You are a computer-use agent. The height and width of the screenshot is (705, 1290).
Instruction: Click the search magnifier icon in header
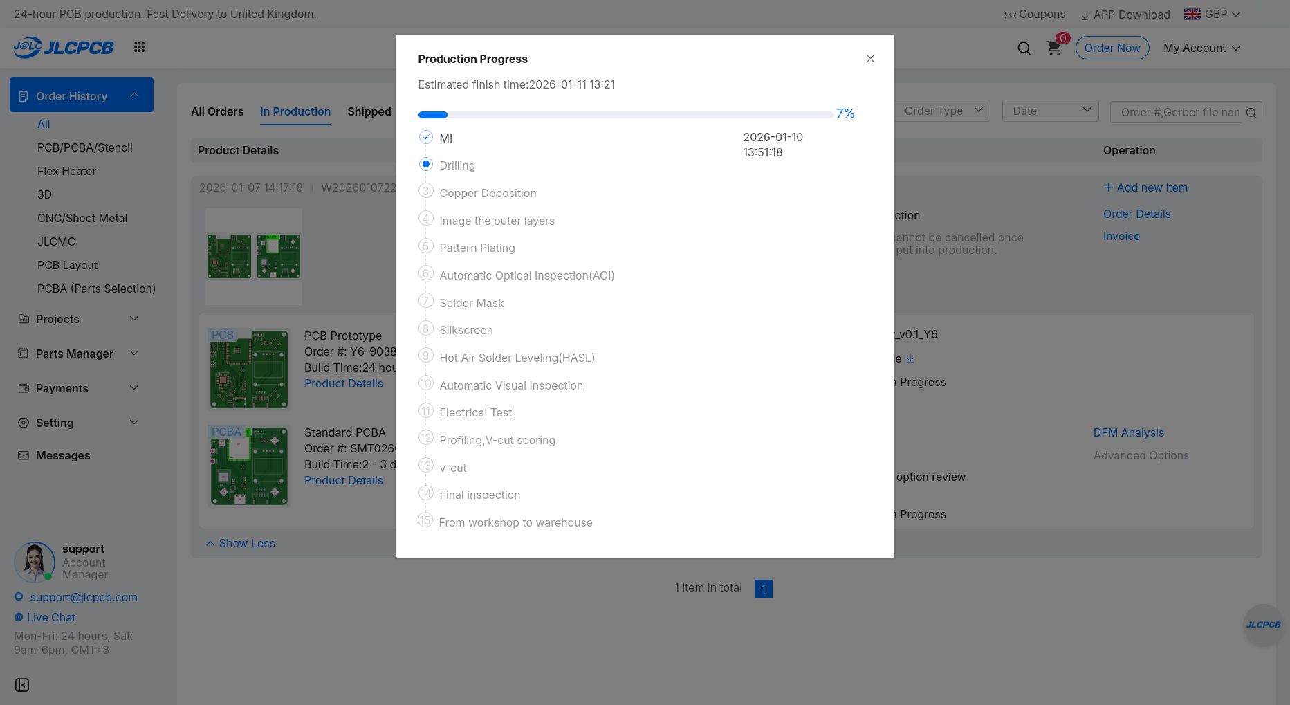(x=1024, y=48)
